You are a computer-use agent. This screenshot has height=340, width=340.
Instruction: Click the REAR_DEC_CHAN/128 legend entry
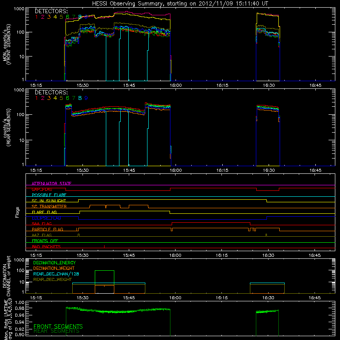(x=56, y=274)
